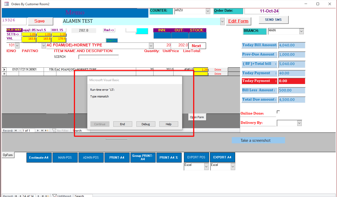Click the EXPORT POS button
This screenshot has width=337, height=197.
pos(196,158)
